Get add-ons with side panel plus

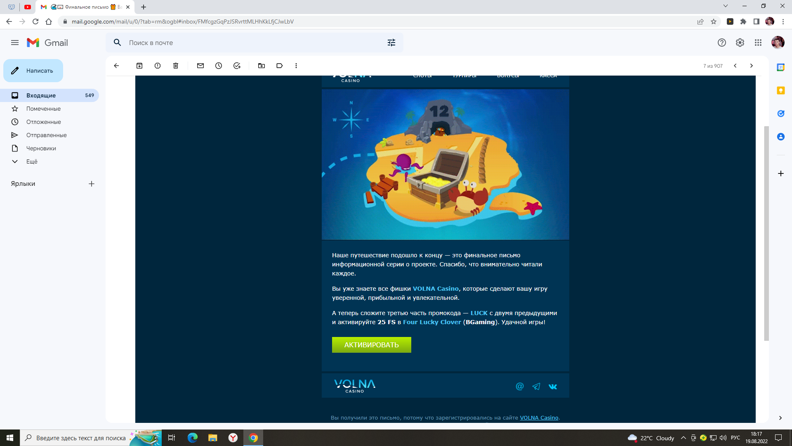tap(781, 173)
